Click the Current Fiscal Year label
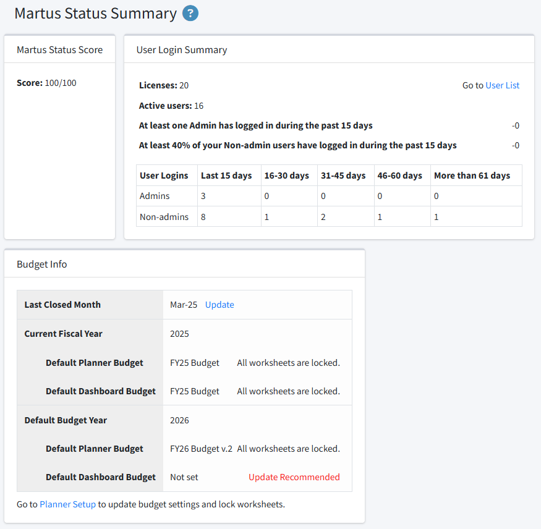Viewport: 541px width, 529px height. (x=64, y=334)
